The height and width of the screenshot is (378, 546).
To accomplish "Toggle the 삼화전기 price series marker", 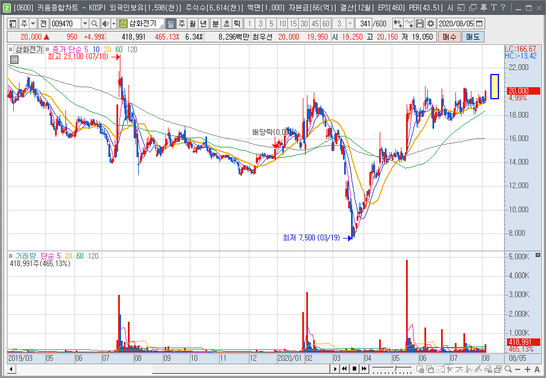I will tap(11, 49).
